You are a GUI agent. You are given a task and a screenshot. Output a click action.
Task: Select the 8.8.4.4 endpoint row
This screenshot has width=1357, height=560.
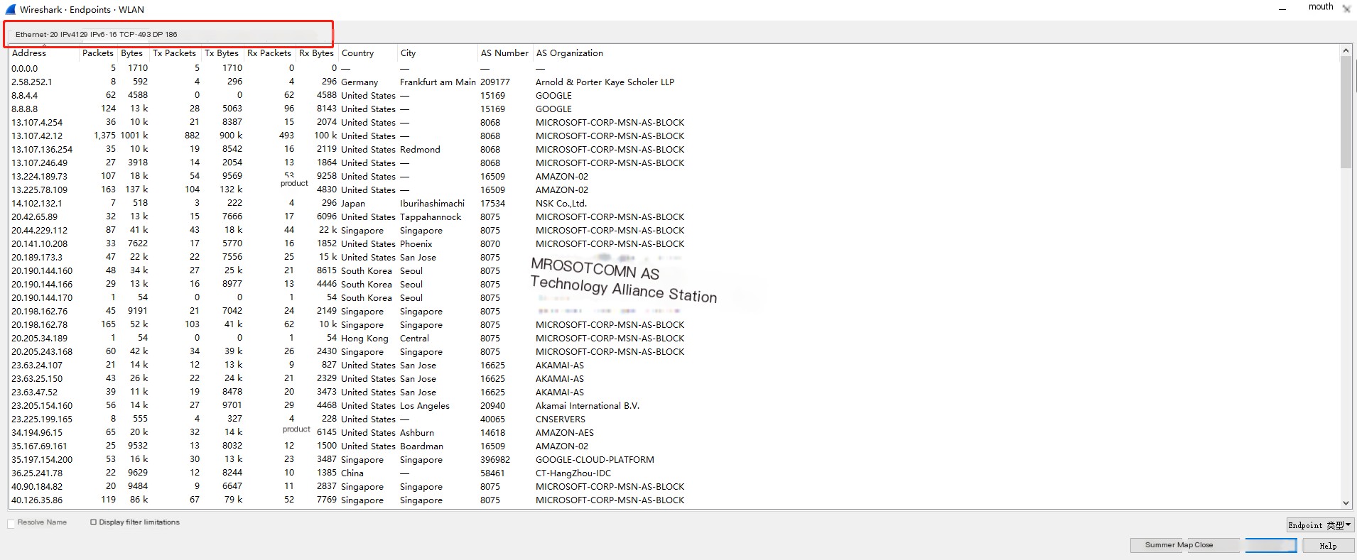(x=674, y=95)
